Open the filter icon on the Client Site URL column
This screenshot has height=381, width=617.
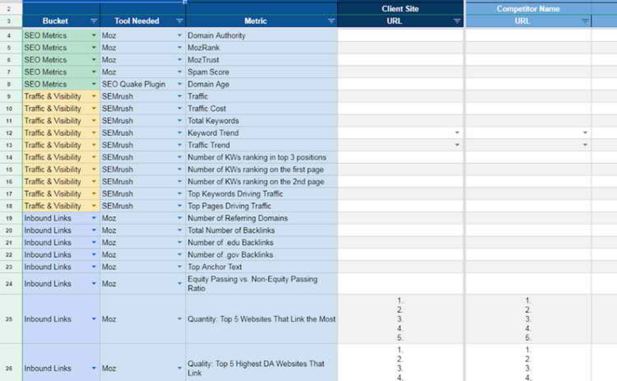pos(456,21)
